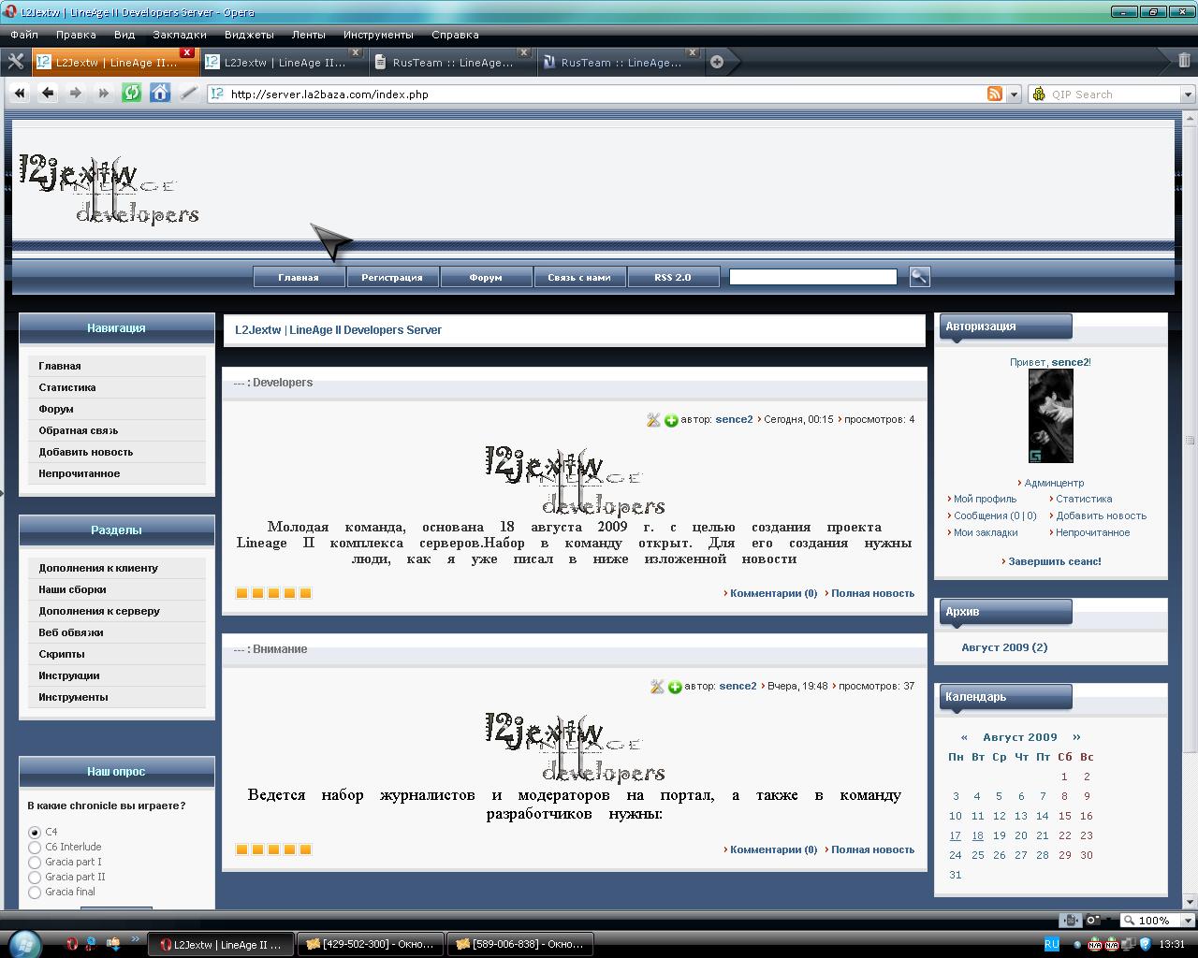The height and width of the screenshot is (958, 1198).
Task: Click green plus icon on Внимание post
Action: click(675, 687)
